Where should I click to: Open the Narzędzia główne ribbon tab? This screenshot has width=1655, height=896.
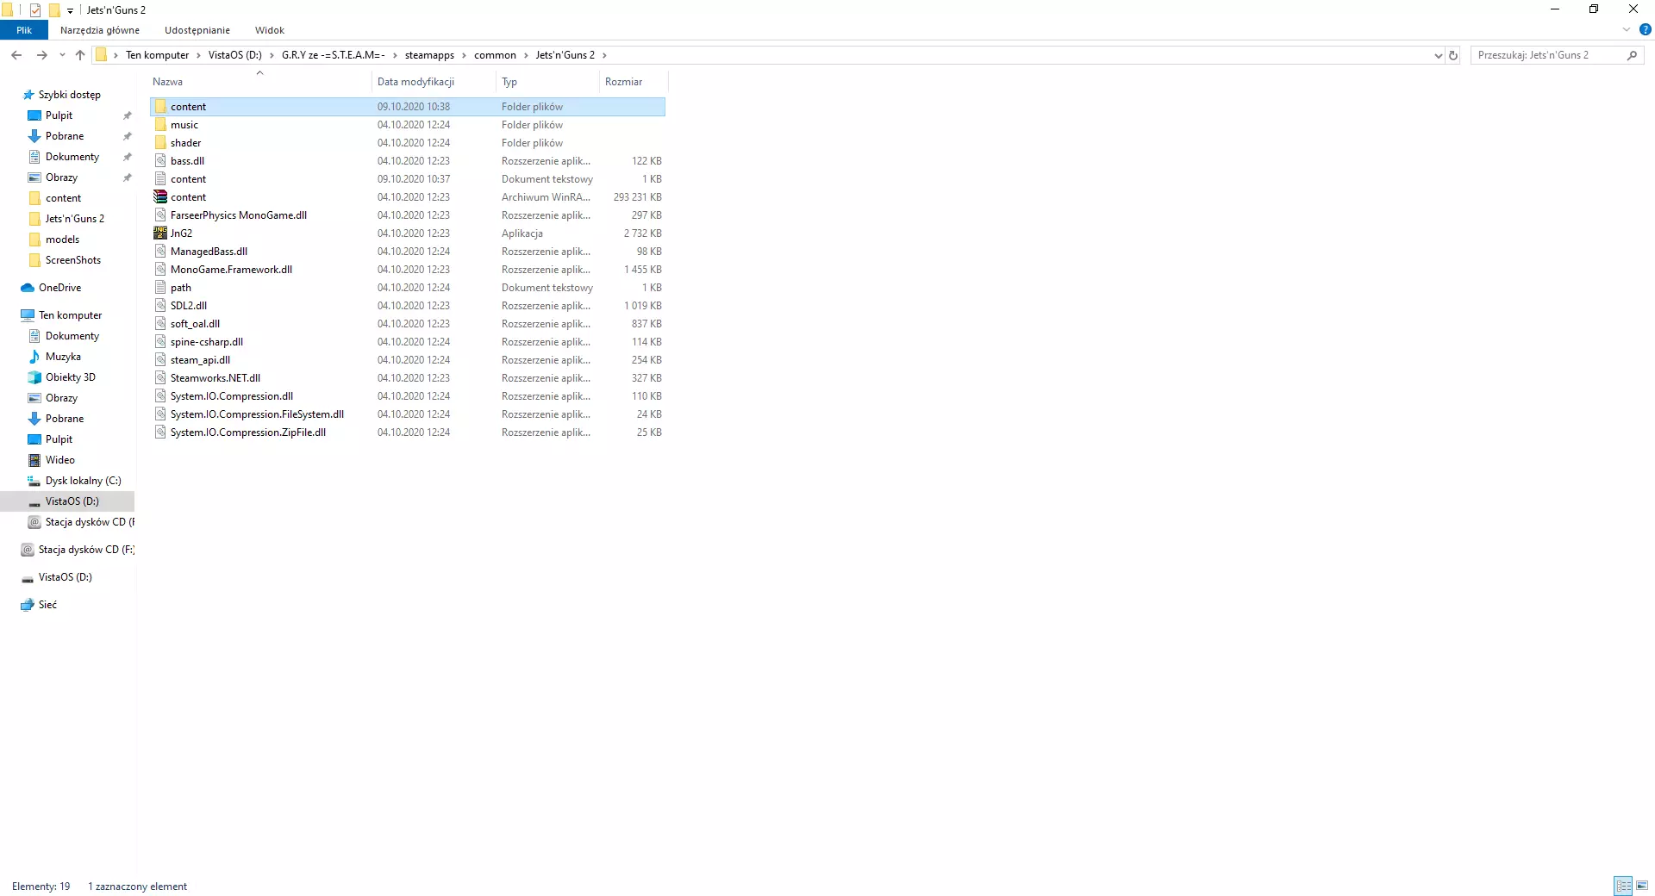tap(100, 30)
